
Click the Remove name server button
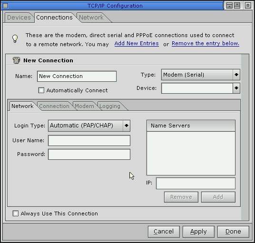[181, 197]
